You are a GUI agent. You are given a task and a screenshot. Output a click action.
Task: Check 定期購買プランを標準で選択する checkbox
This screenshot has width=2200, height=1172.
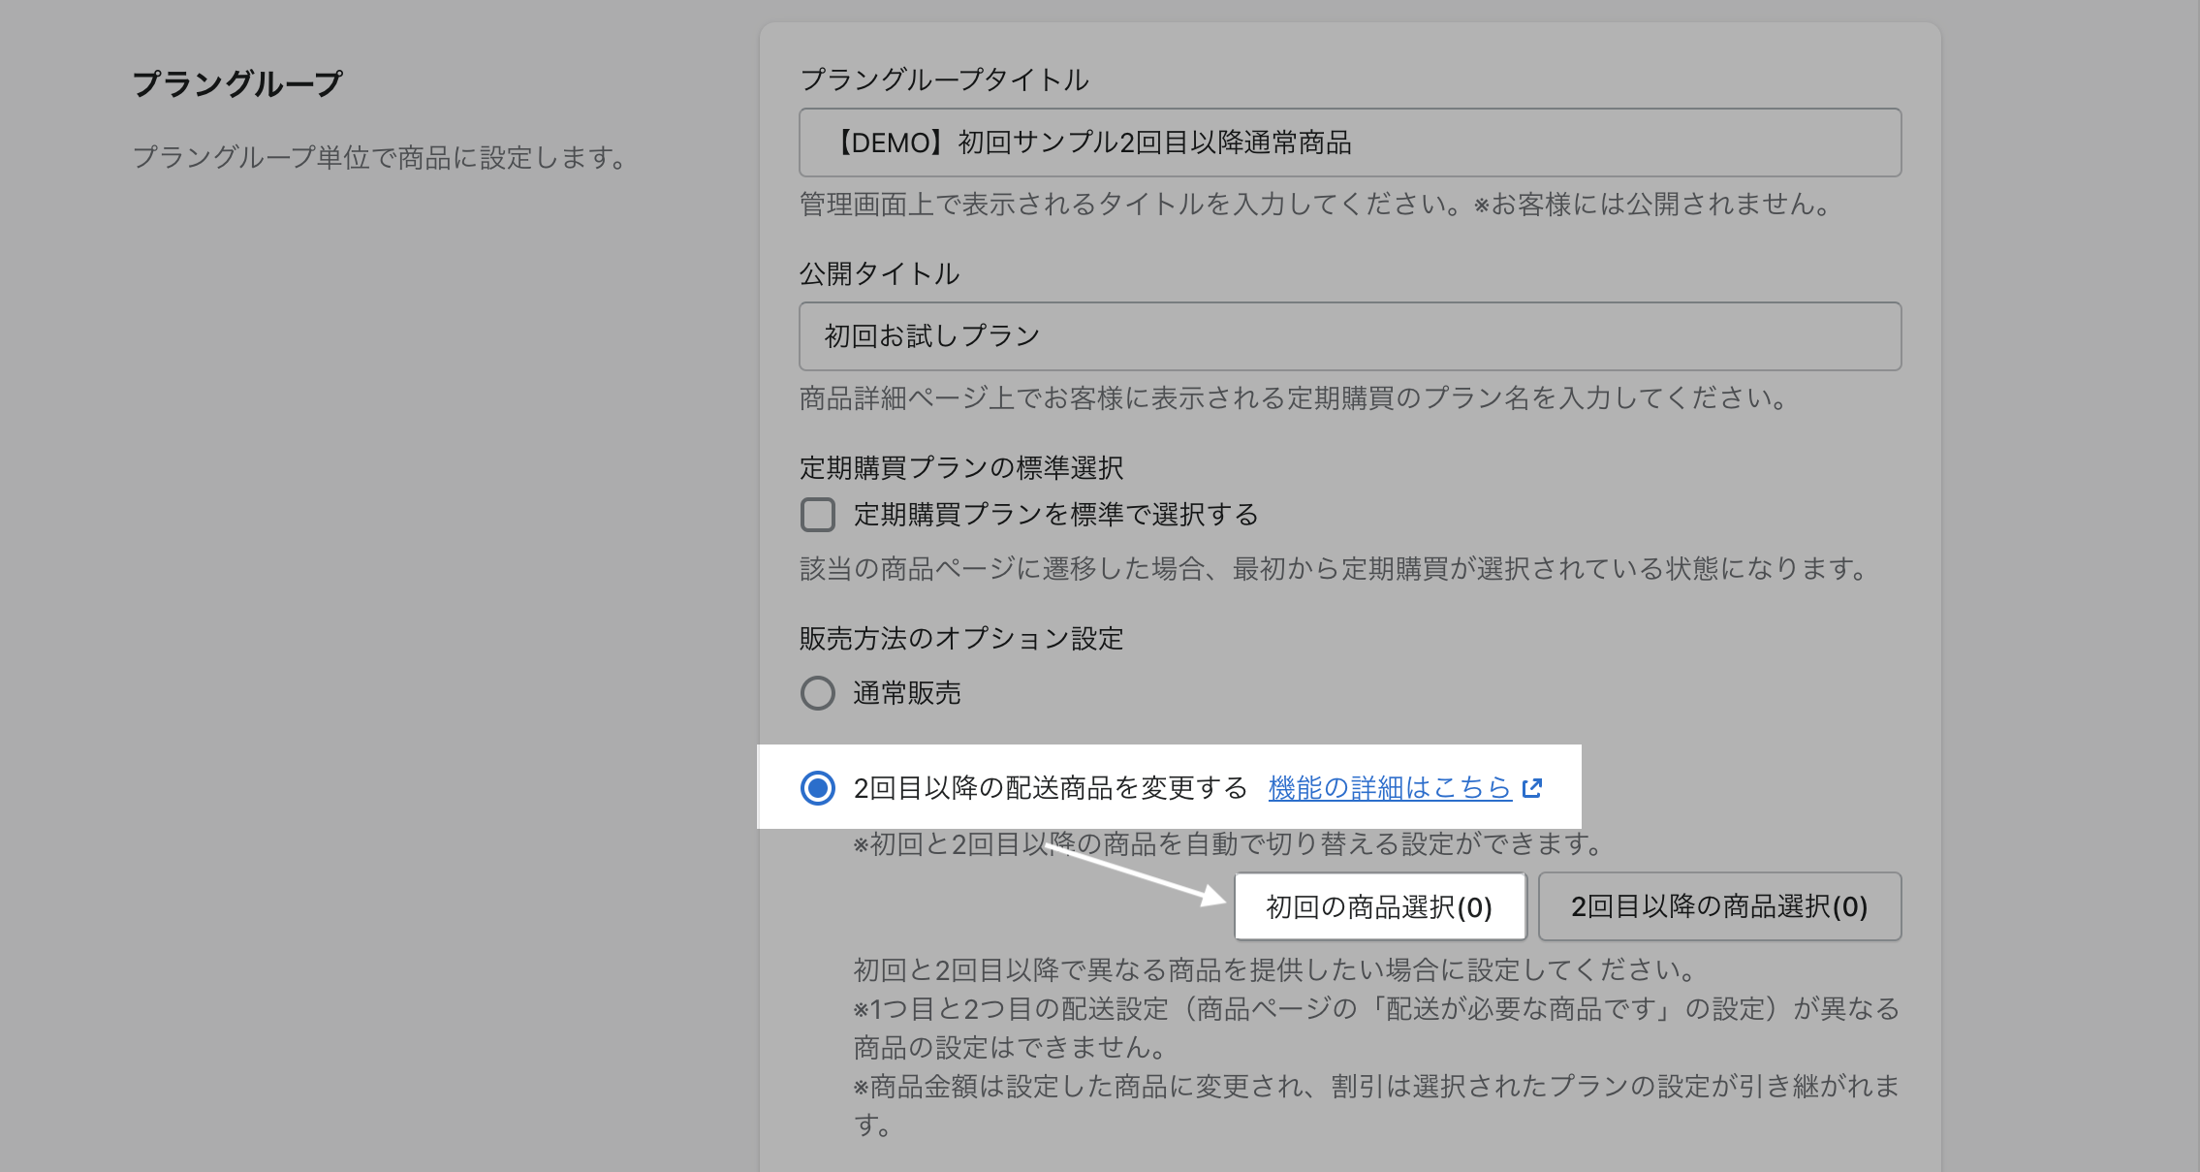(818, 515)
